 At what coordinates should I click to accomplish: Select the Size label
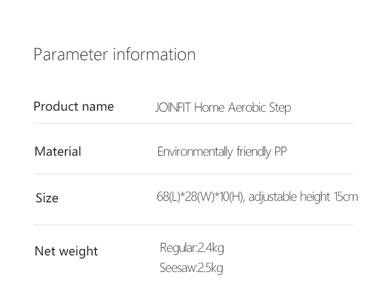pyautogui.click(x=47, y=198)
